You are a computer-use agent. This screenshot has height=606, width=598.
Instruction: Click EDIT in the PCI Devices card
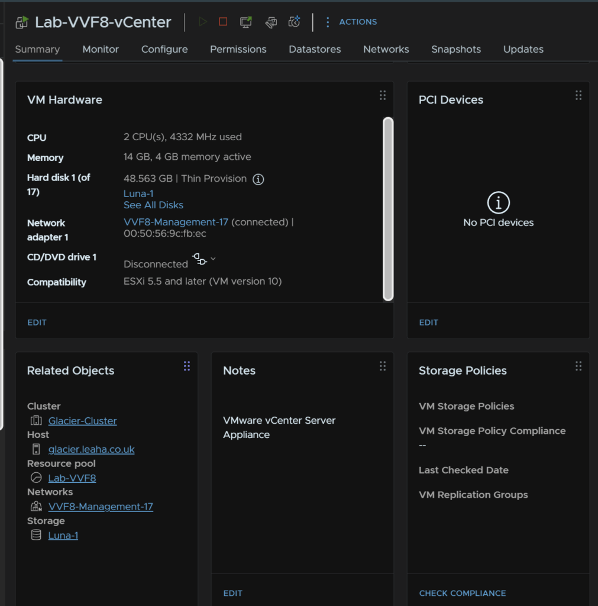pyautogui.click(x=429, y=323)
